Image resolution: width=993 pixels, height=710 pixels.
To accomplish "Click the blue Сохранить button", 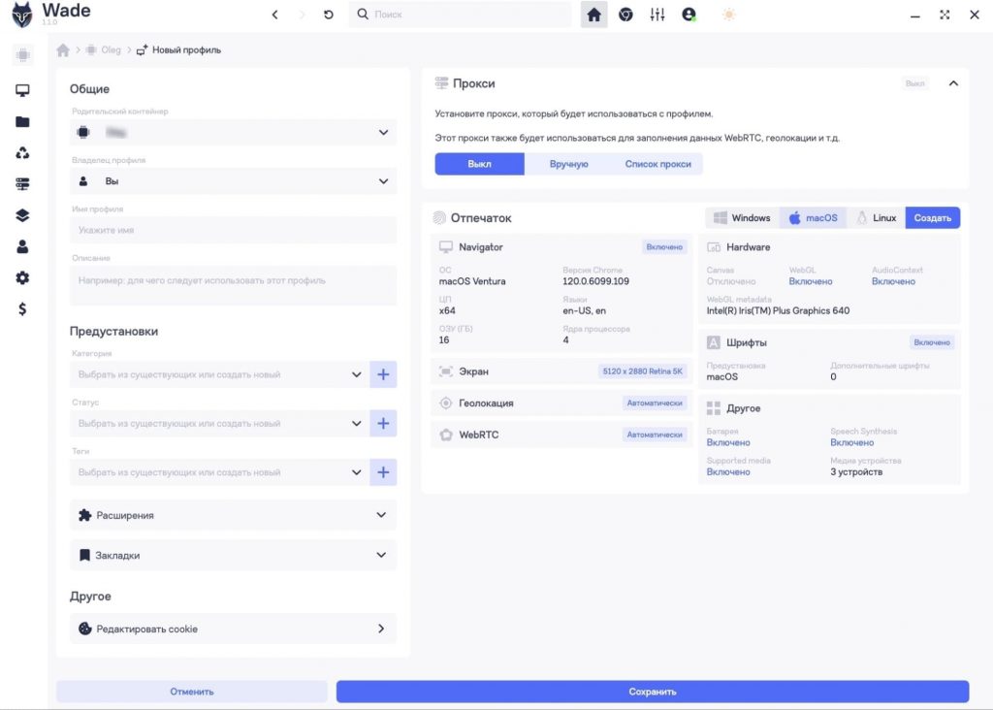I will 653,692.
